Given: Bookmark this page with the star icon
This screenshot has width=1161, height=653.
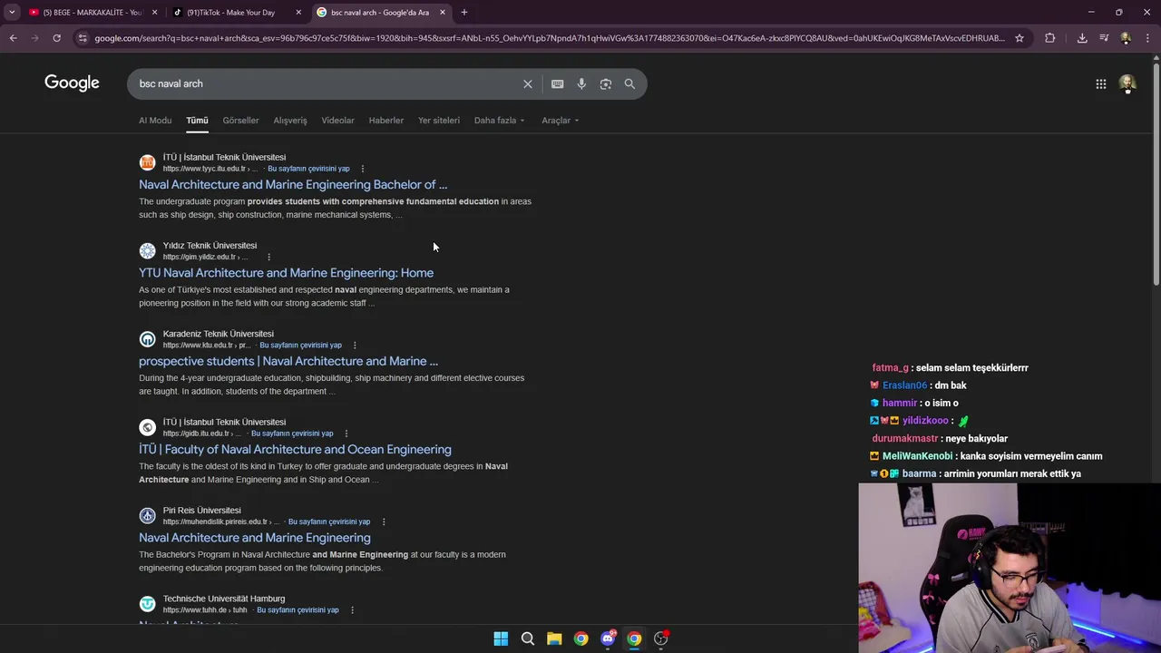Looking at the screenshot, I should coord(1020,38).
